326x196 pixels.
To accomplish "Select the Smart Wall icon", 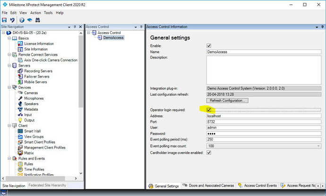I will tap(20, 131).
